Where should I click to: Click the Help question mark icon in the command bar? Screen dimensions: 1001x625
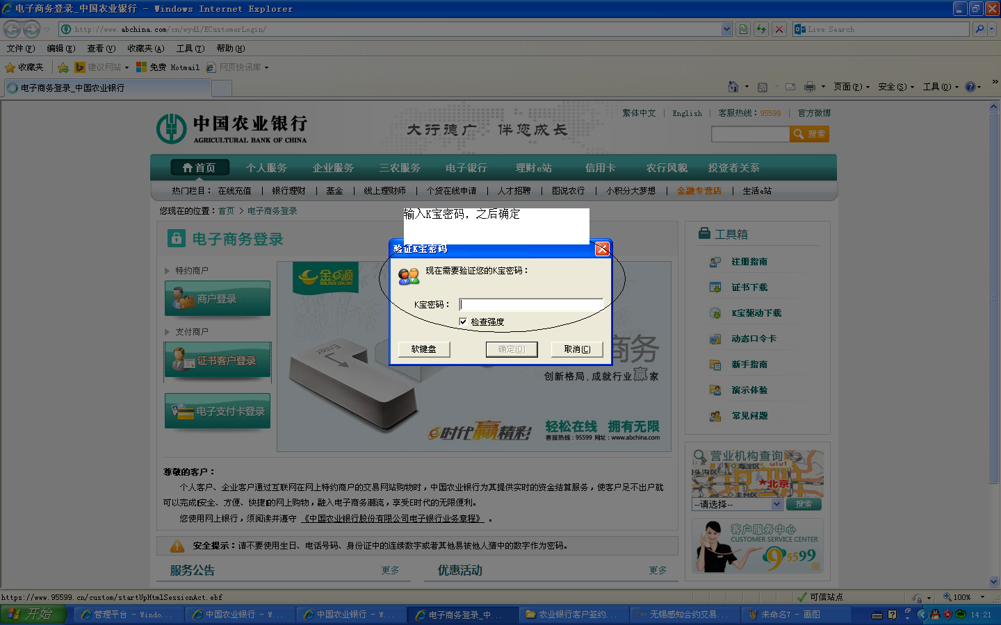pyautogui.click(x=970, y=87)
